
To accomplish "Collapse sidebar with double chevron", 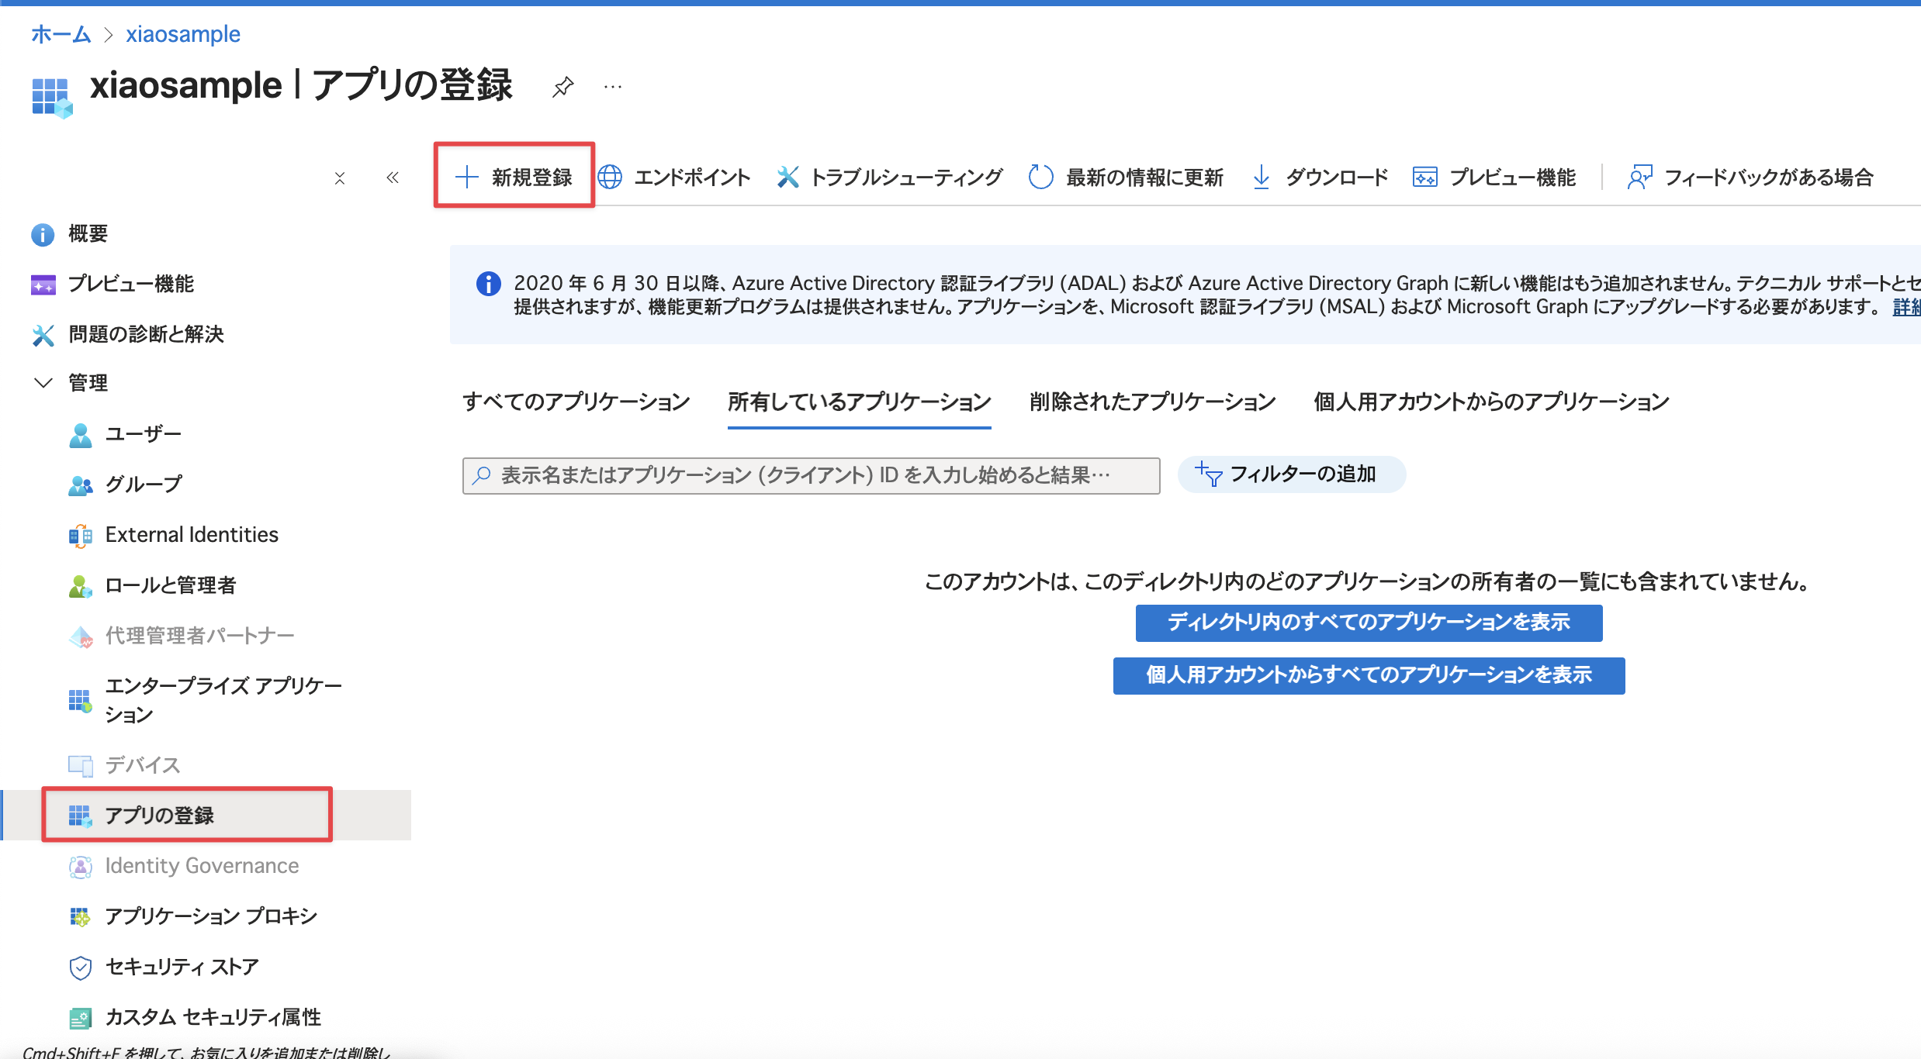I will pyautogui.click(x=393, y=178).
